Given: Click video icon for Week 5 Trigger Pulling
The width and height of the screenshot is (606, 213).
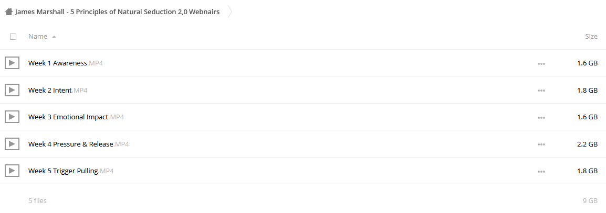Looking at the screenshot, I should (x=12, y=171).
